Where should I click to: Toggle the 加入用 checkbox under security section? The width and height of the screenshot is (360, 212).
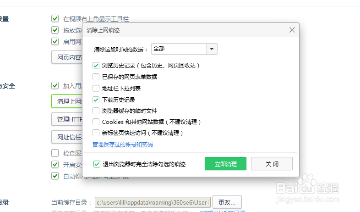tap(55, 85)
